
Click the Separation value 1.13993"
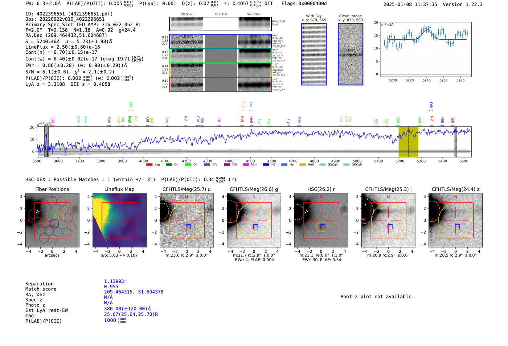115,281
